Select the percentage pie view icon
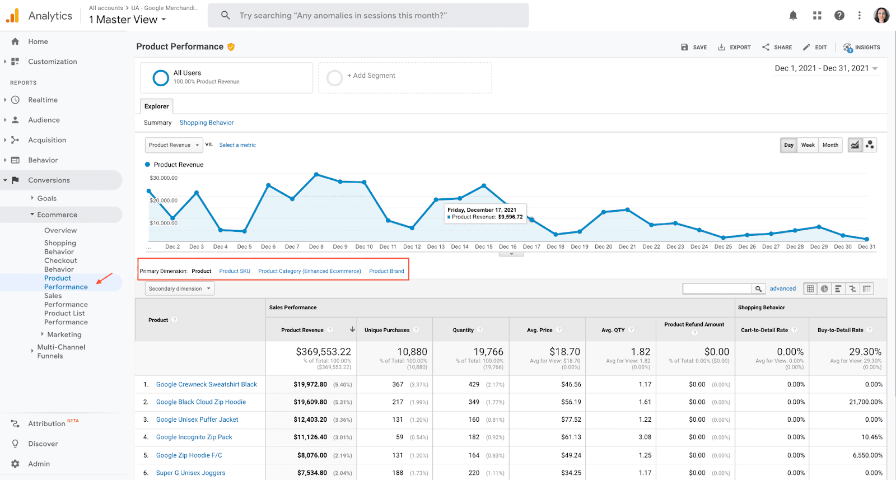Image resolution: width=896 pixels, height=480 pixels. (824, 289)
